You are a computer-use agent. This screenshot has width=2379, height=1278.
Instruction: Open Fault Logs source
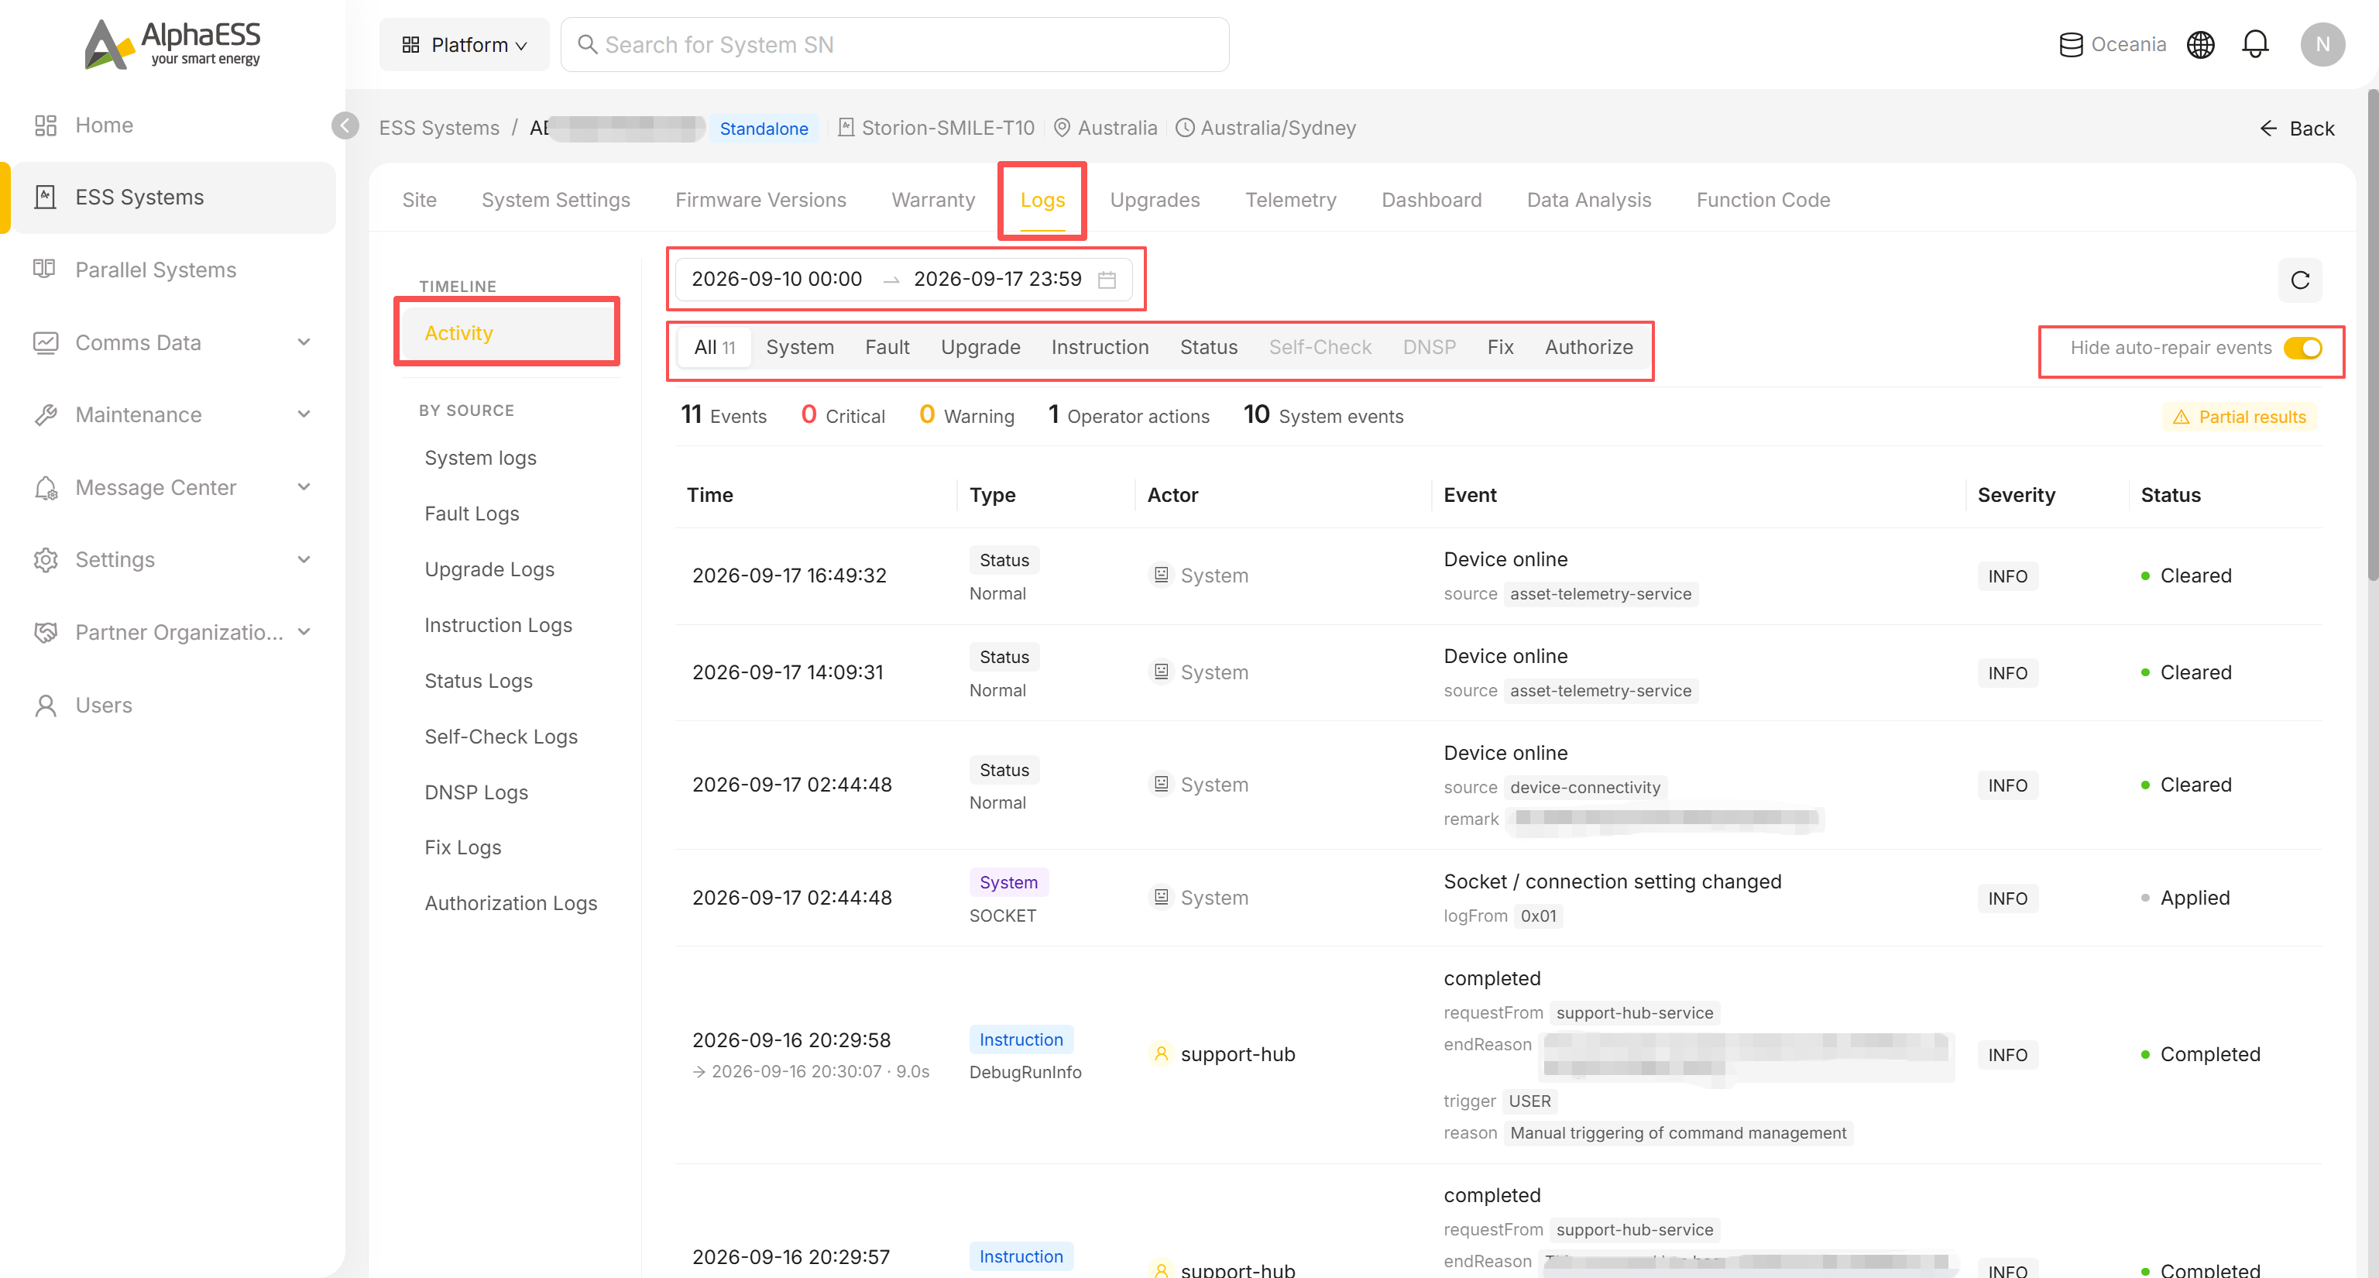coord(472,514)
